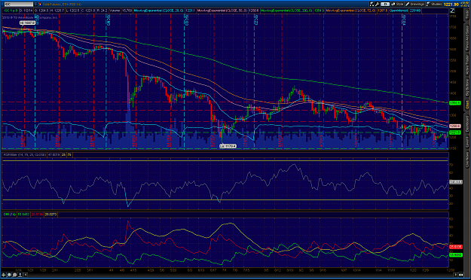Screen dimensions: 471x280
Task: Click the OpenInterest label in header
Action: click(x=399, y=11)
